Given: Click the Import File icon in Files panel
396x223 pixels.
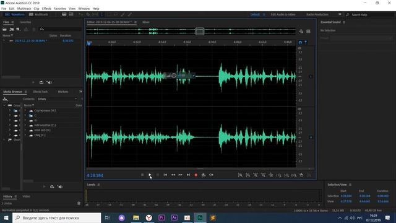Looking at the screenshot, I should (x=12, y=29).
